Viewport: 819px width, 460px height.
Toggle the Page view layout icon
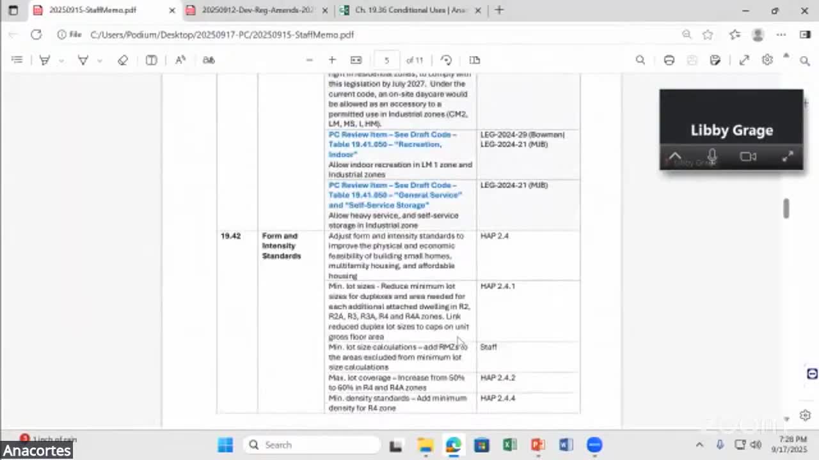475,60
